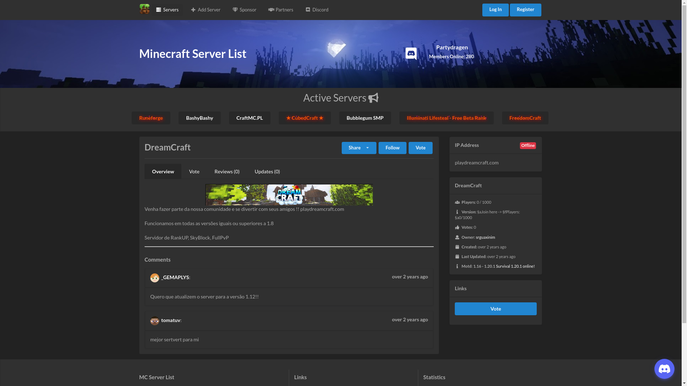This screenshot has width=687, height=386.
Task: Click the Vote button under Links
Action: [496, 309]
